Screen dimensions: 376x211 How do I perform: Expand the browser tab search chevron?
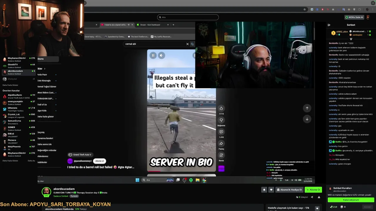coord(373,3)
